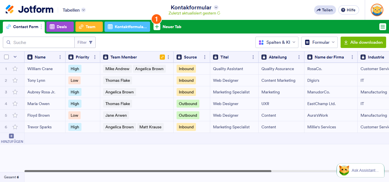Click the Zuletzt aktualisiert gestern status
Screen dimensions: 389x182
194,13
